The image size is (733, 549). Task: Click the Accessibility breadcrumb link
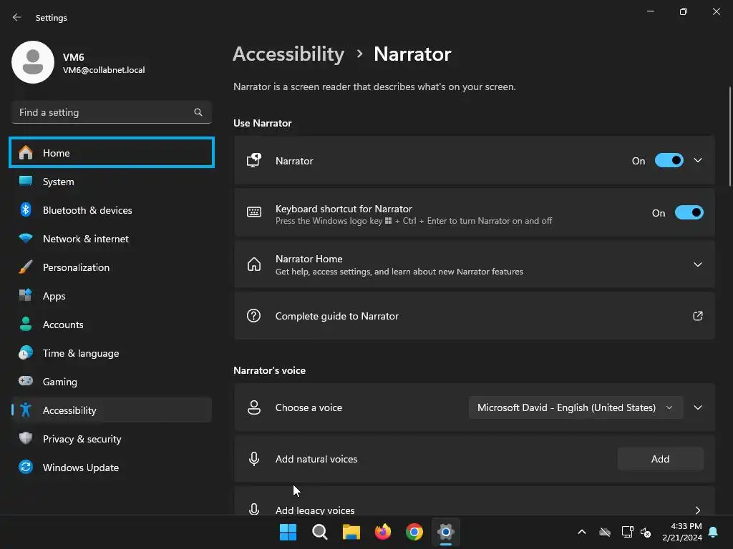pyautogui.click(x=288, y=54)
